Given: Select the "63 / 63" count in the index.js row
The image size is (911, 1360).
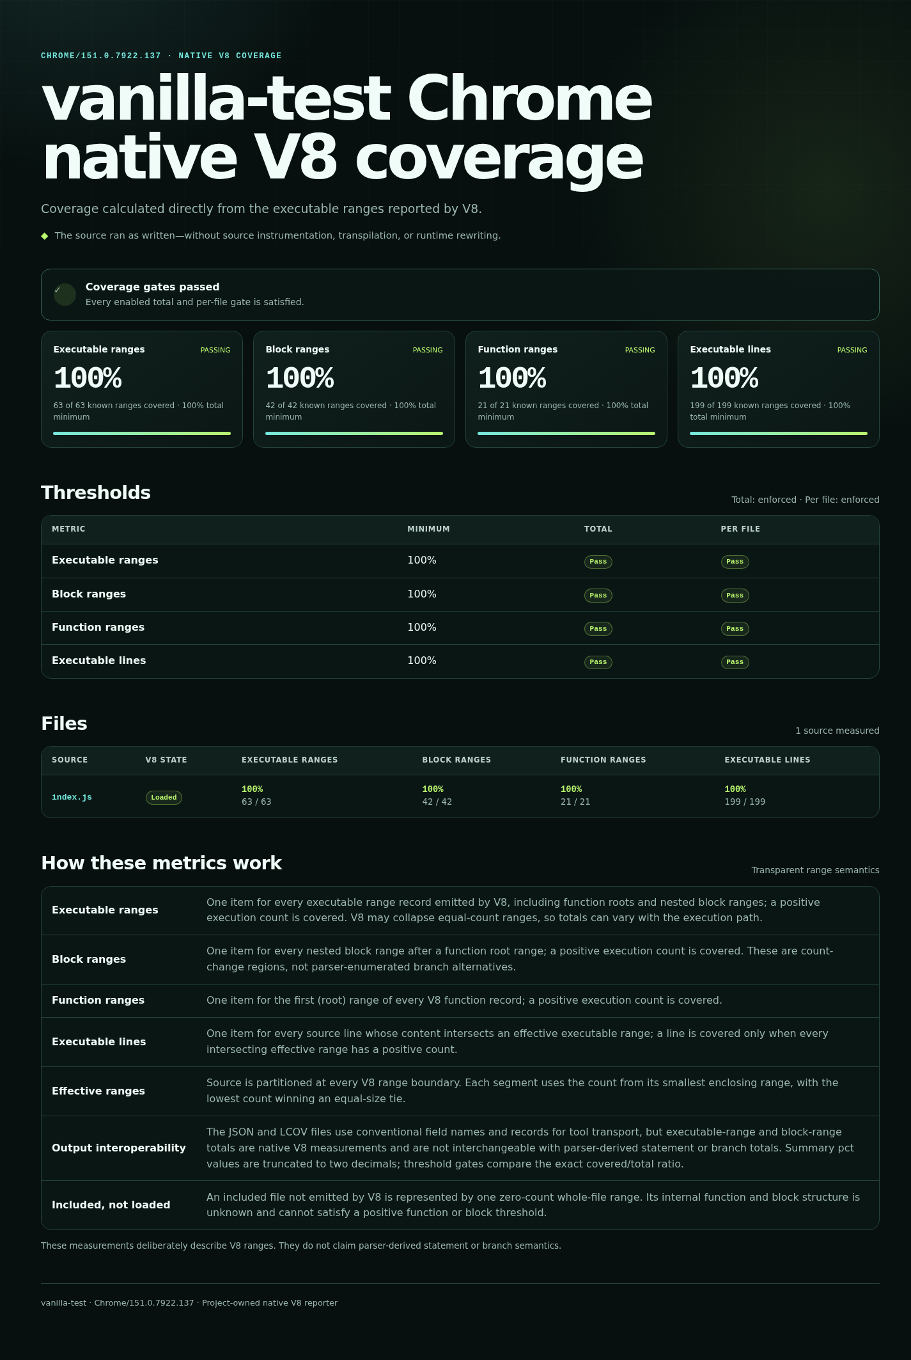Looking at the screenshot, I should point(256,802).
